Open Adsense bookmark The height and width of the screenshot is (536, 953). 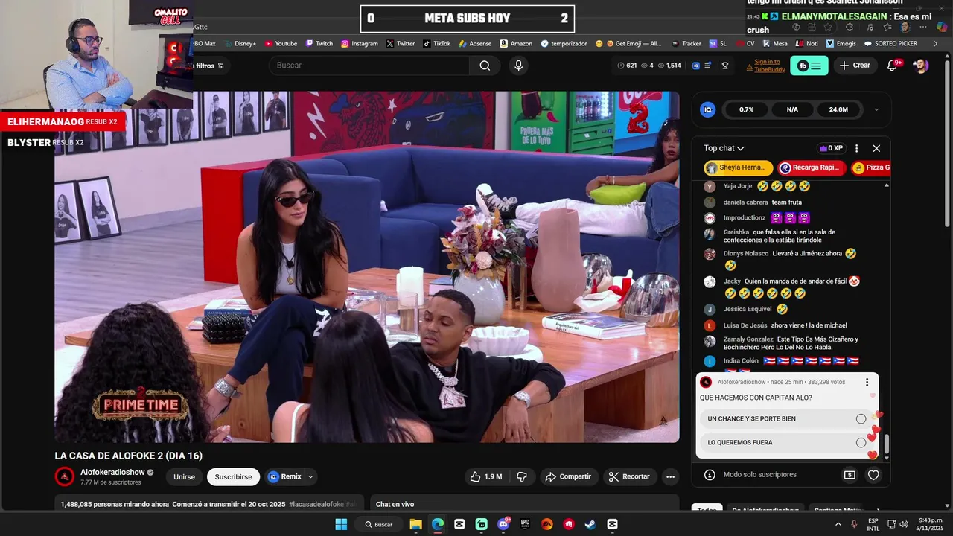[475, 44]
